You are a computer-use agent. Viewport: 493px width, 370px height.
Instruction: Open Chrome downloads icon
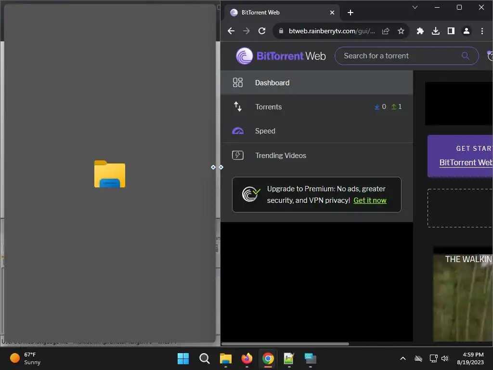click(435, 31)
